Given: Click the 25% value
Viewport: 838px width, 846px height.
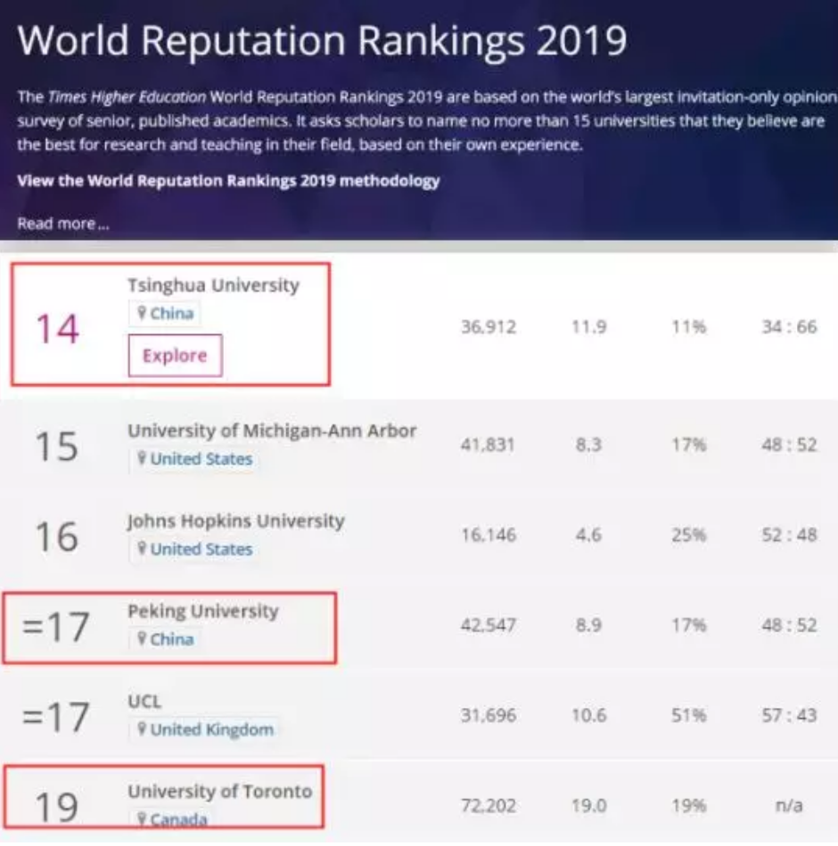Looking at the screenshot, I should point(688,535).
